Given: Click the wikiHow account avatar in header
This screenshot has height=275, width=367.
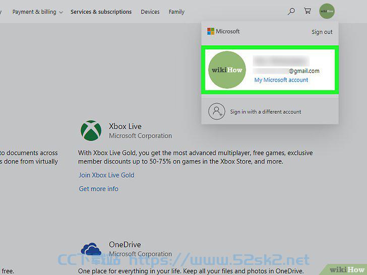Looking at the screenshot, I should point(327,11).
